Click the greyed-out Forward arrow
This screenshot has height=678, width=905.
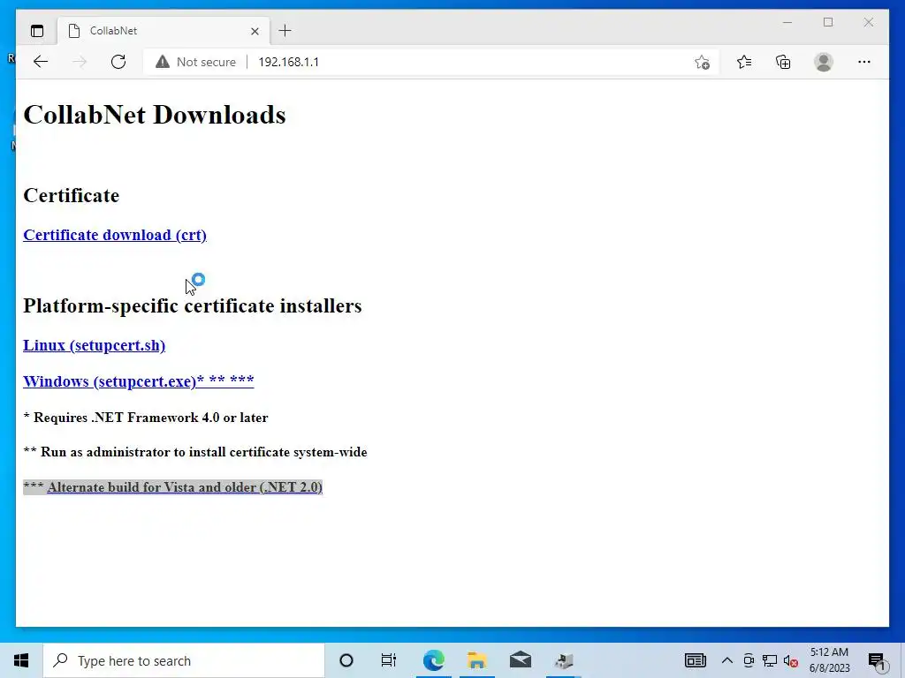tap(80, 62)
